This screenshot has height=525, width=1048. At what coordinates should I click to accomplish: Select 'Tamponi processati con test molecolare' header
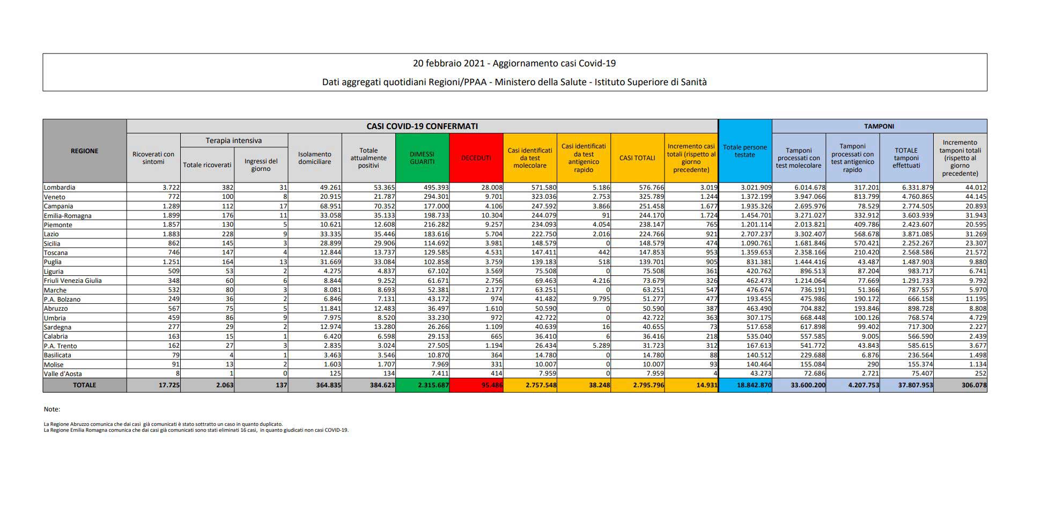[x=799, y=158]
